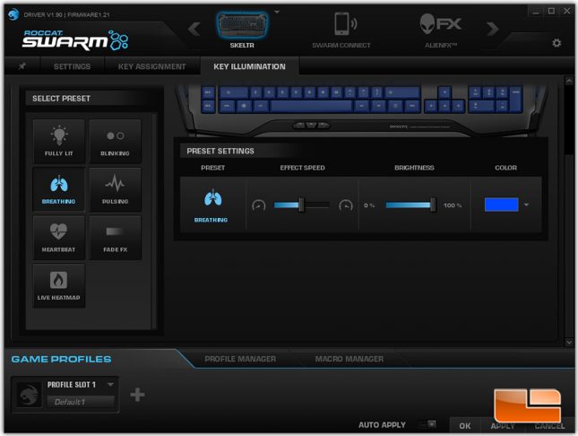The width and height of the screenshot is (578, 436).
Task: Select the Pulsing preset
Action: [116, 189]
